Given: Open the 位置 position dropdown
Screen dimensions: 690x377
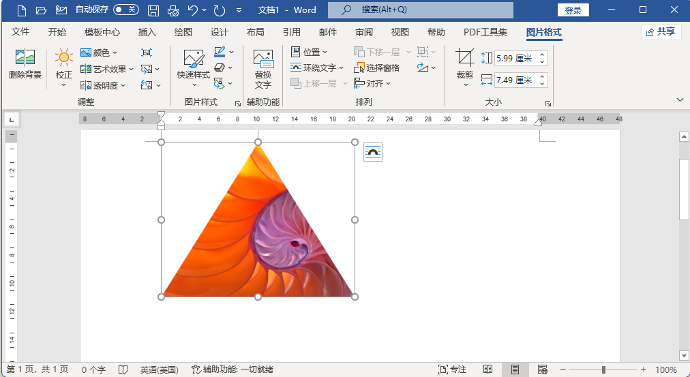Looking at the screenshot, I should click(x=310, y=52).
